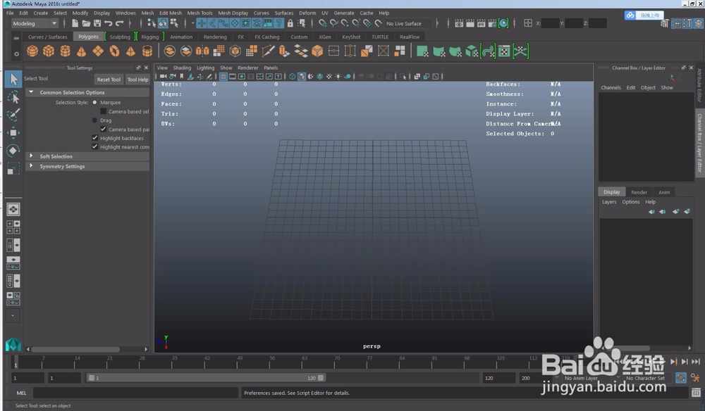Image resolution: width=705 pixels, height=411 pixels.
Task: Enable Camera based selection checkbox
Action: click(x=104, y=111)
